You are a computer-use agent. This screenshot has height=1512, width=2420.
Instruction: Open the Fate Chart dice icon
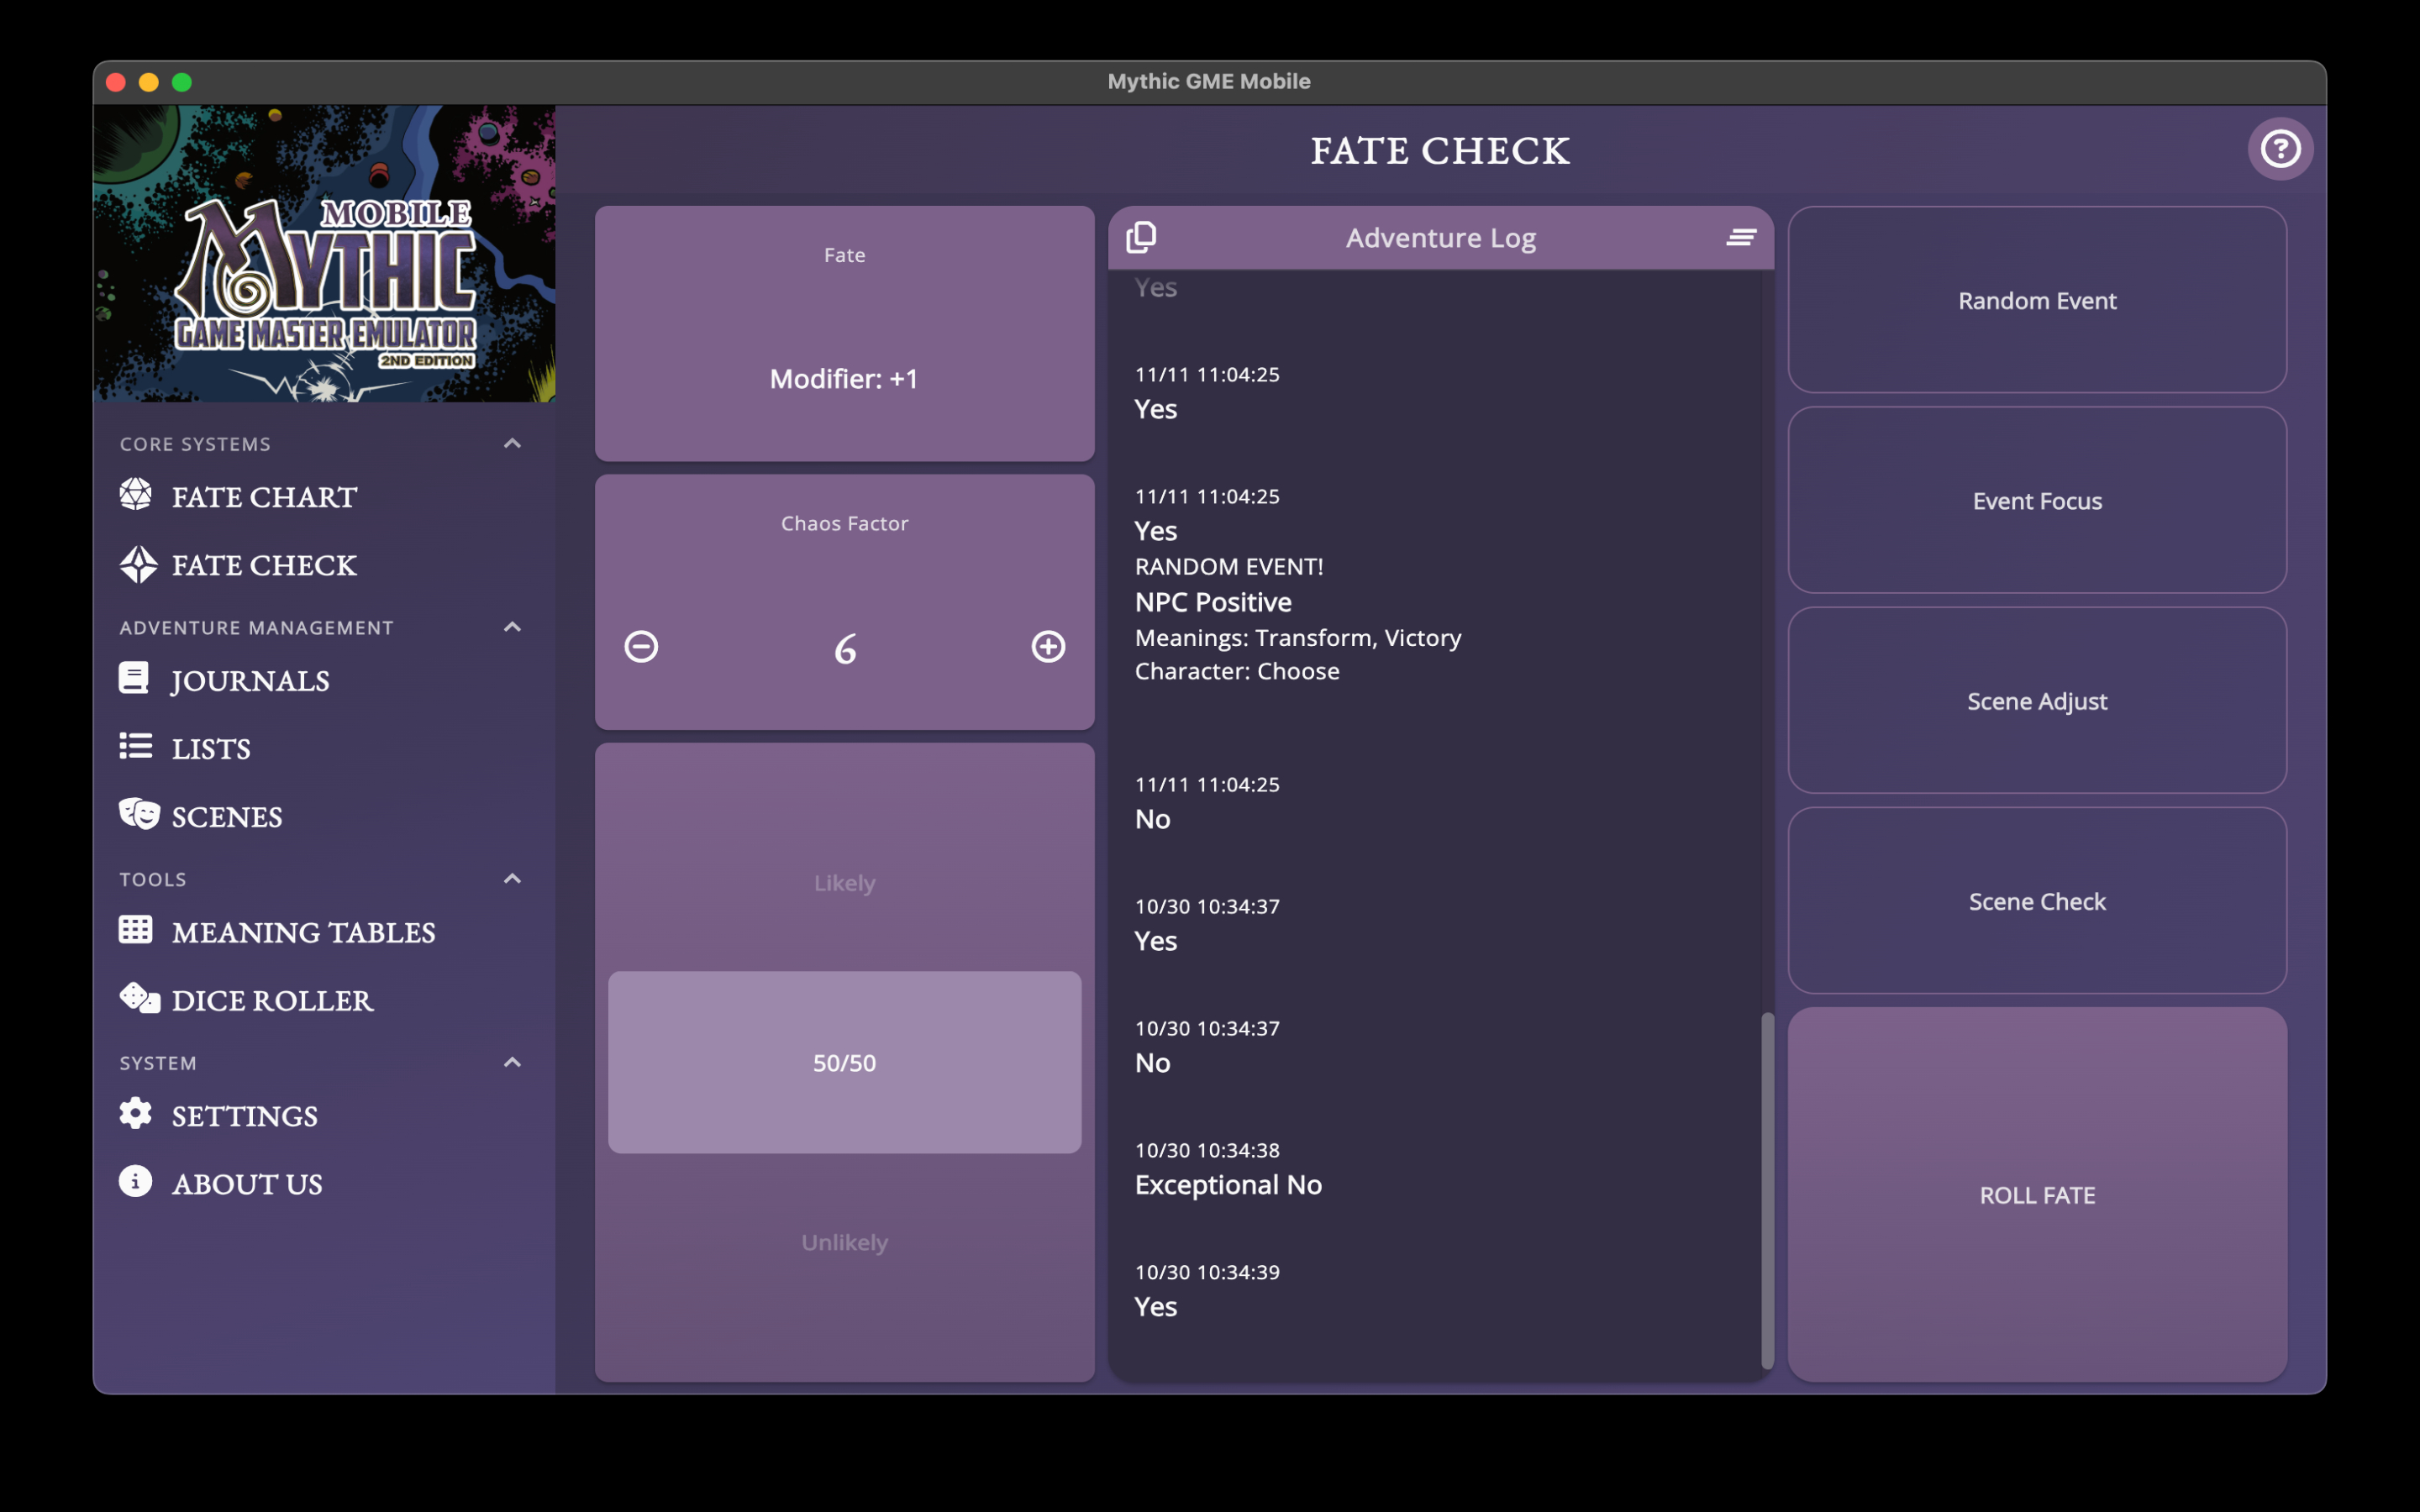coord(136,495)
